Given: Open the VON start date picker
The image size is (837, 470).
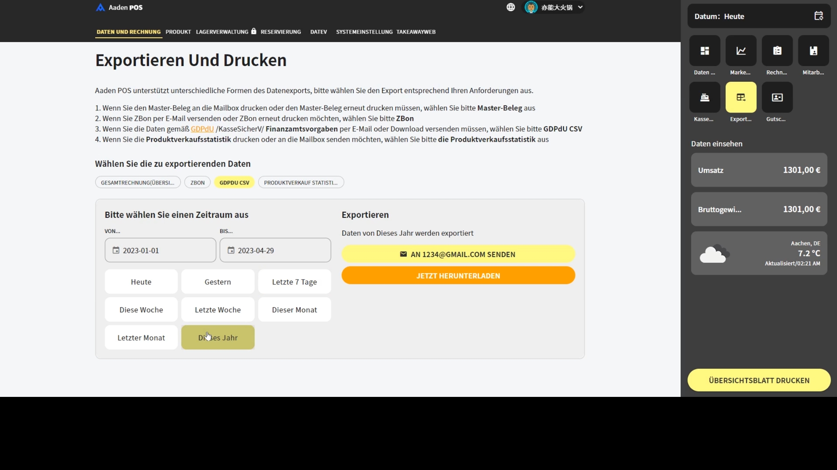Looking at the screenshot, I should tap(160, 250).
